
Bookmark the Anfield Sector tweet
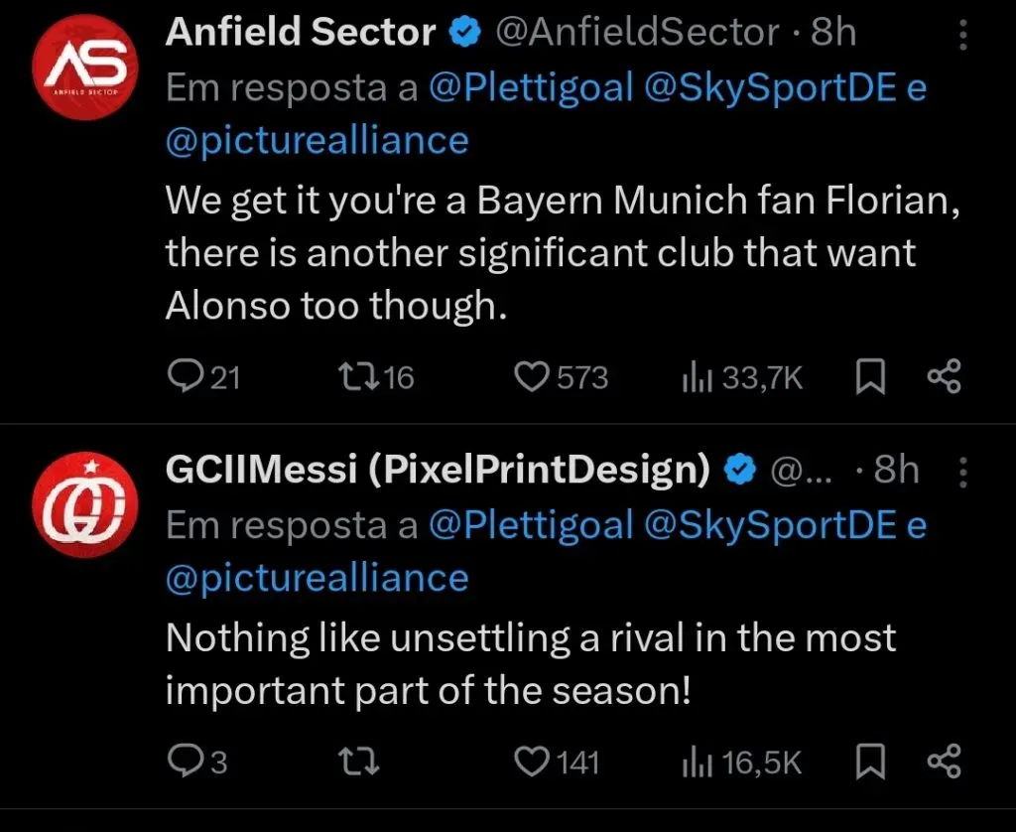[869, 377]
